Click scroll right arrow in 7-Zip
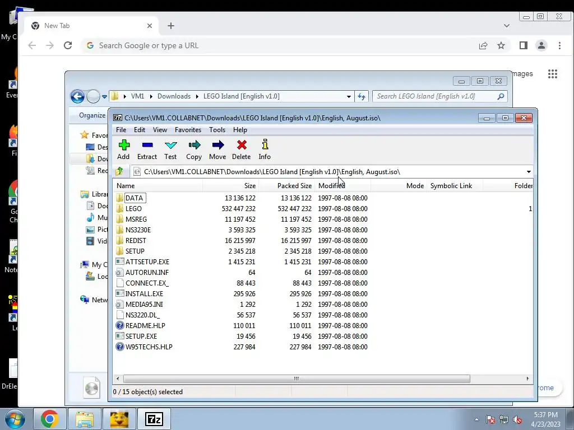The image size is (574, 430). [527, 378]
